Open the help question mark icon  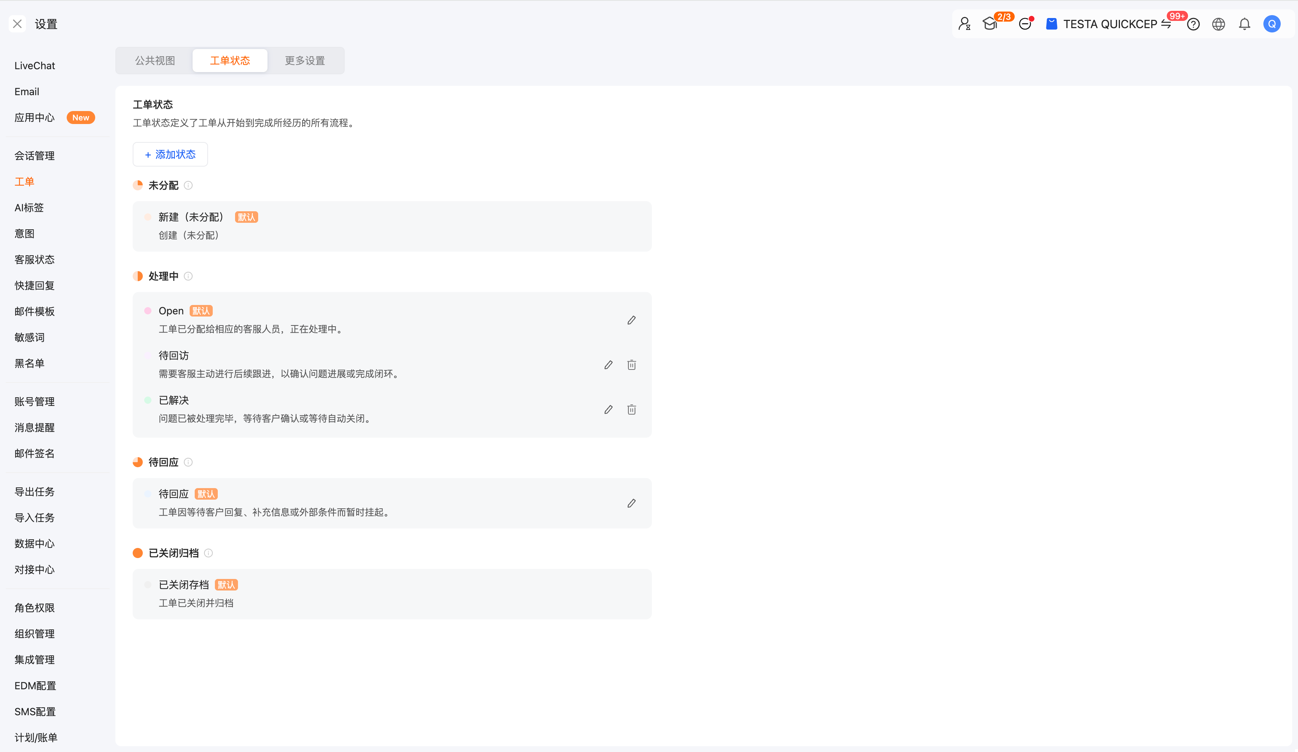click(1193, 24)
